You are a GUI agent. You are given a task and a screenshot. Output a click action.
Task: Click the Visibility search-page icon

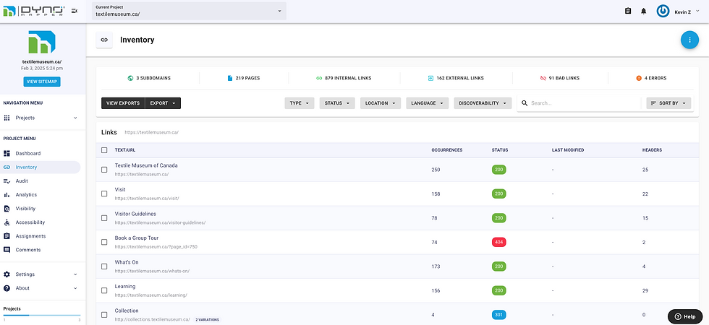[7, 209]
